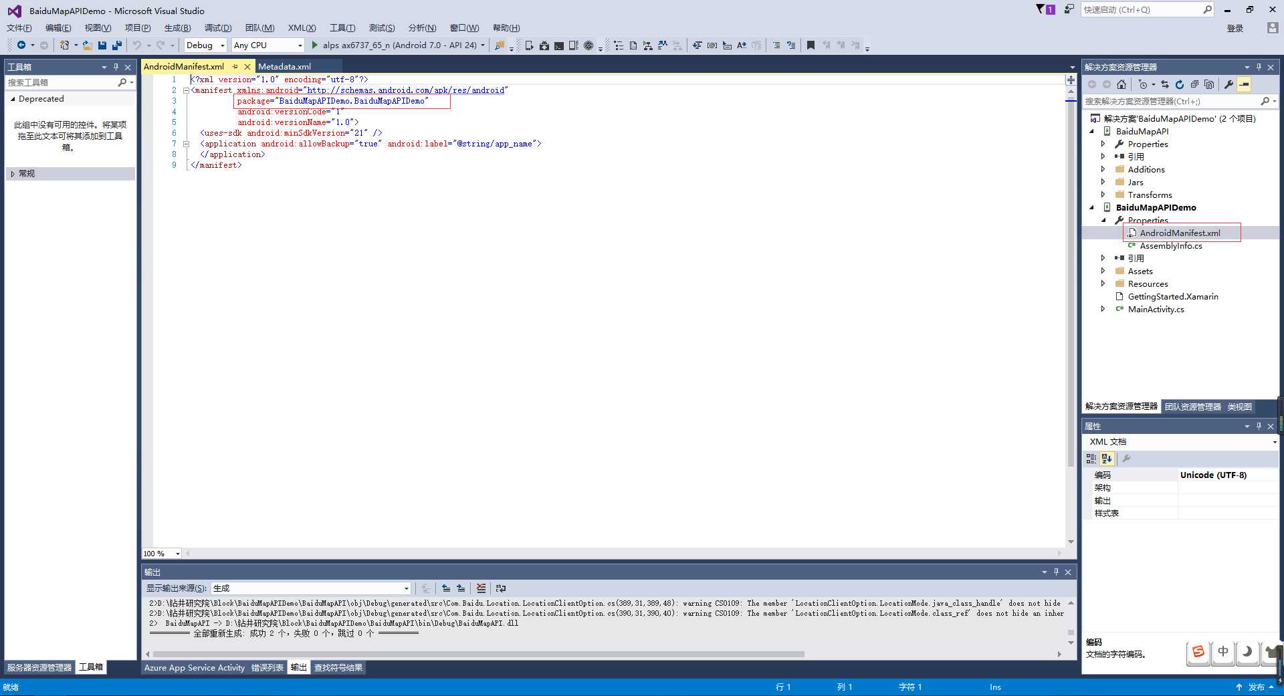The width and height of the screenshot is (1284, 696).
Task: Refresh the Solution Explorer tree
Action: pos(1180,84)
